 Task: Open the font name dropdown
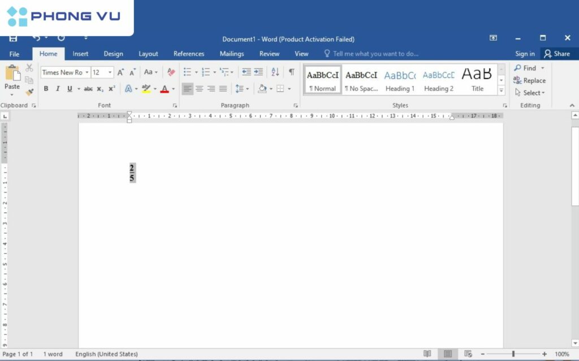tap(87, 72)
